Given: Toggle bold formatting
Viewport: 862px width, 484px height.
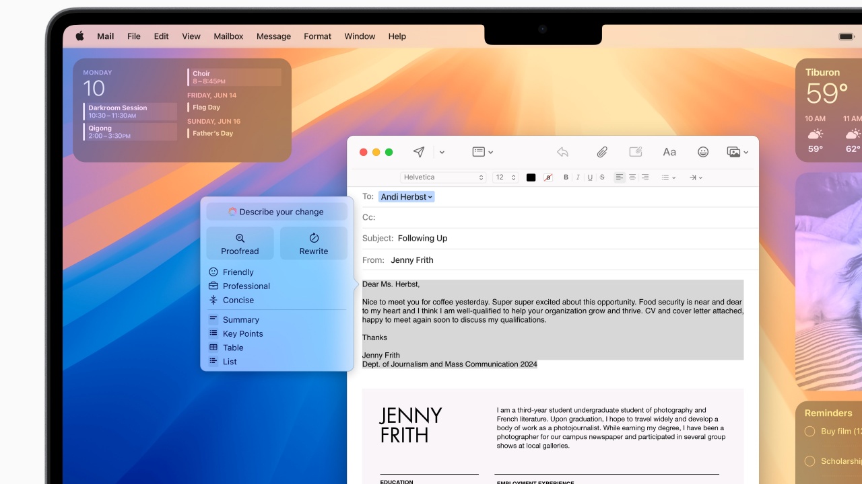Looking at the screenshot, I should 566,177.
